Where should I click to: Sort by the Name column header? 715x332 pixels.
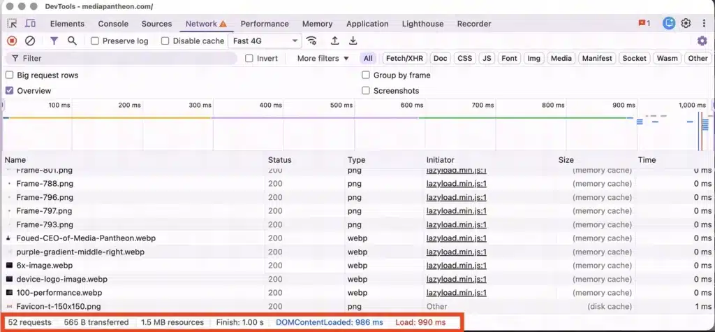[15, 160]
